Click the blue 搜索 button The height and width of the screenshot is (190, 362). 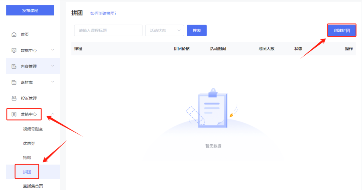(197, 31)
